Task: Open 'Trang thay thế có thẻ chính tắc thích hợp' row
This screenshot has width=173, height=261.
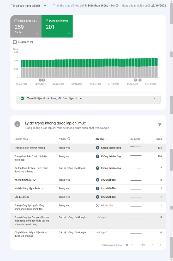Action: tap(88, 158)
